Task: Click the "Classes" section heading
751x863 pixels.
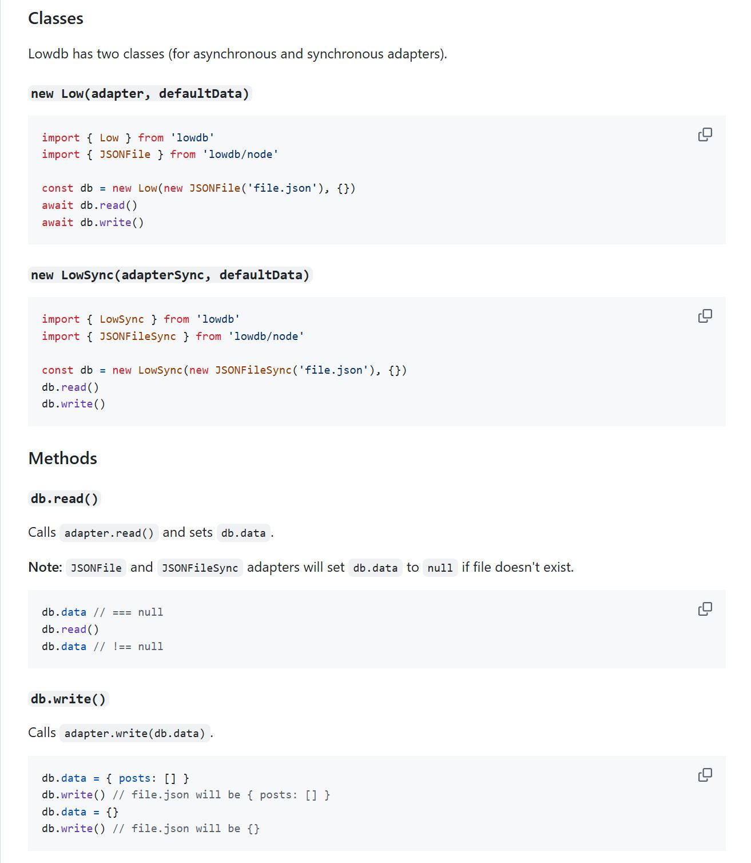Action: 55,18
